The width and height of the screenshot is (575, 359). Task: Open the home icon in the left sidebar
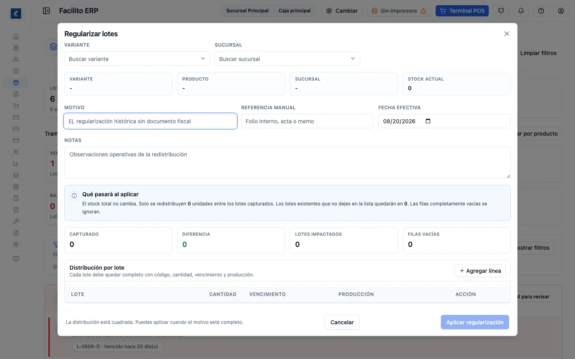16,36
